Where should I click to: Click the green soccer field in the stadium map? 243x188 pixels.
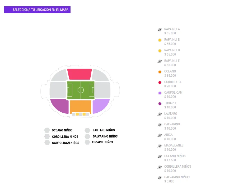click(x=80, y=90)
